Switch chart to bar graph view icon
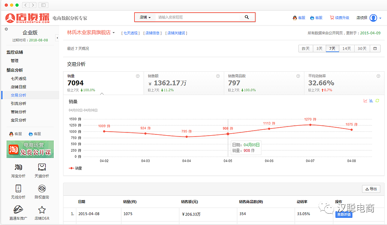The width and height of the screenshot is (387, 225). click(x=371, y=101)
